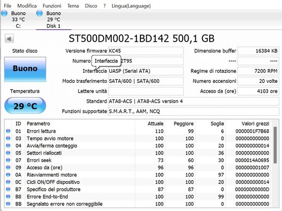The width and height of the screenshot is (282, 211).
Task: Click the blue status dot for drive C:
Action: tap(5, 14)
